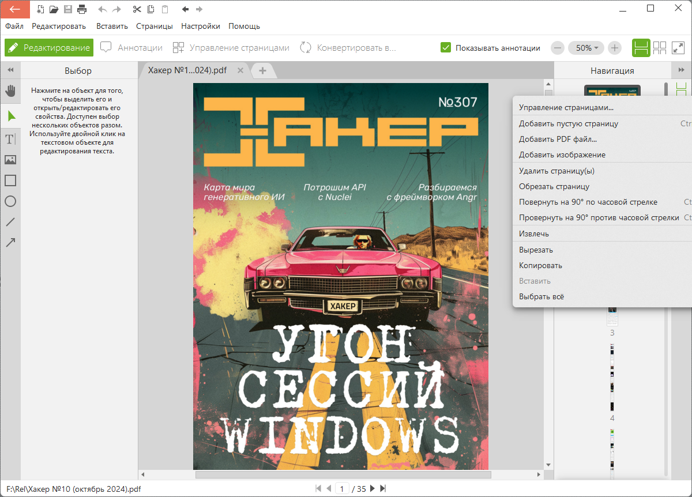Viewport: 692px width, 497px height.
Task: Print the document using the printer icon
Action: 82,9
